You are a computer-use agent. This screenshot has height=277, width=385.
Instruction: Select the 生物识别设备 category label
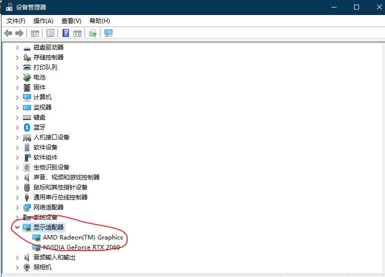click(x=51, y=167)
